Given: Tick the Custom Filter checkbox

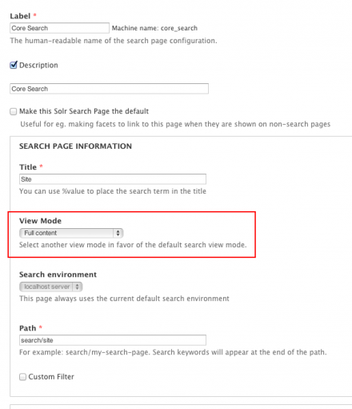Looking at the screenshot, I should tap(22, 377).
